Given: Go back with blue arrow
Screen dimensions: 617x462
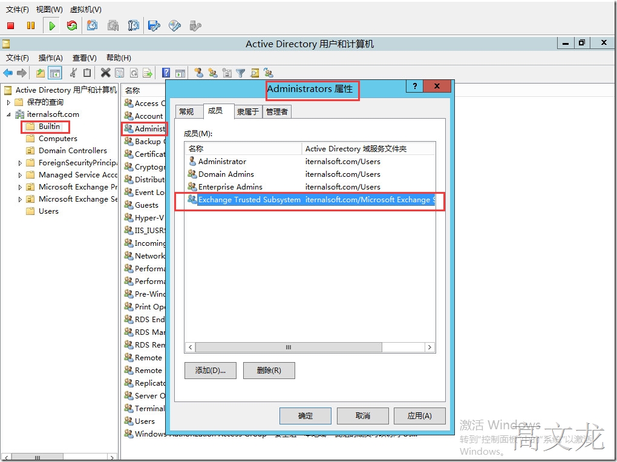Looking at the screenshot, I should [8, 73].
